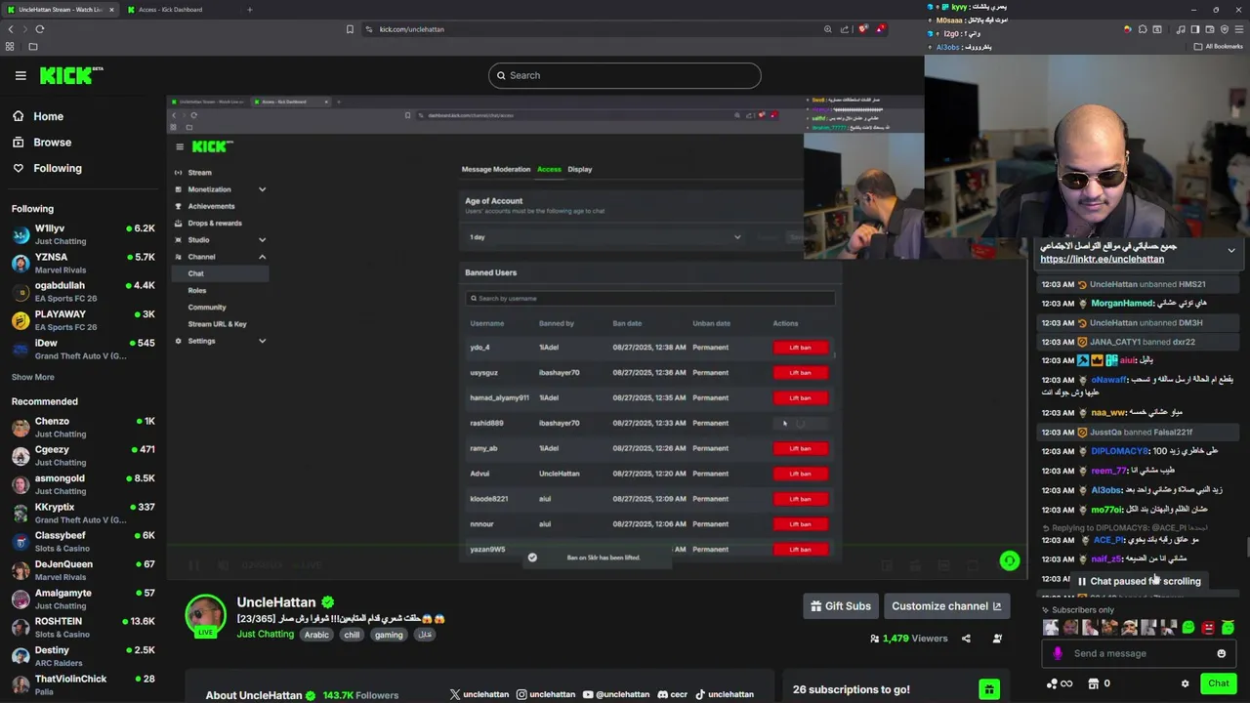Open the browser extensions puzzle icon
Image resolution: width=1250 pixels, height=703 pixels.
1143,29
